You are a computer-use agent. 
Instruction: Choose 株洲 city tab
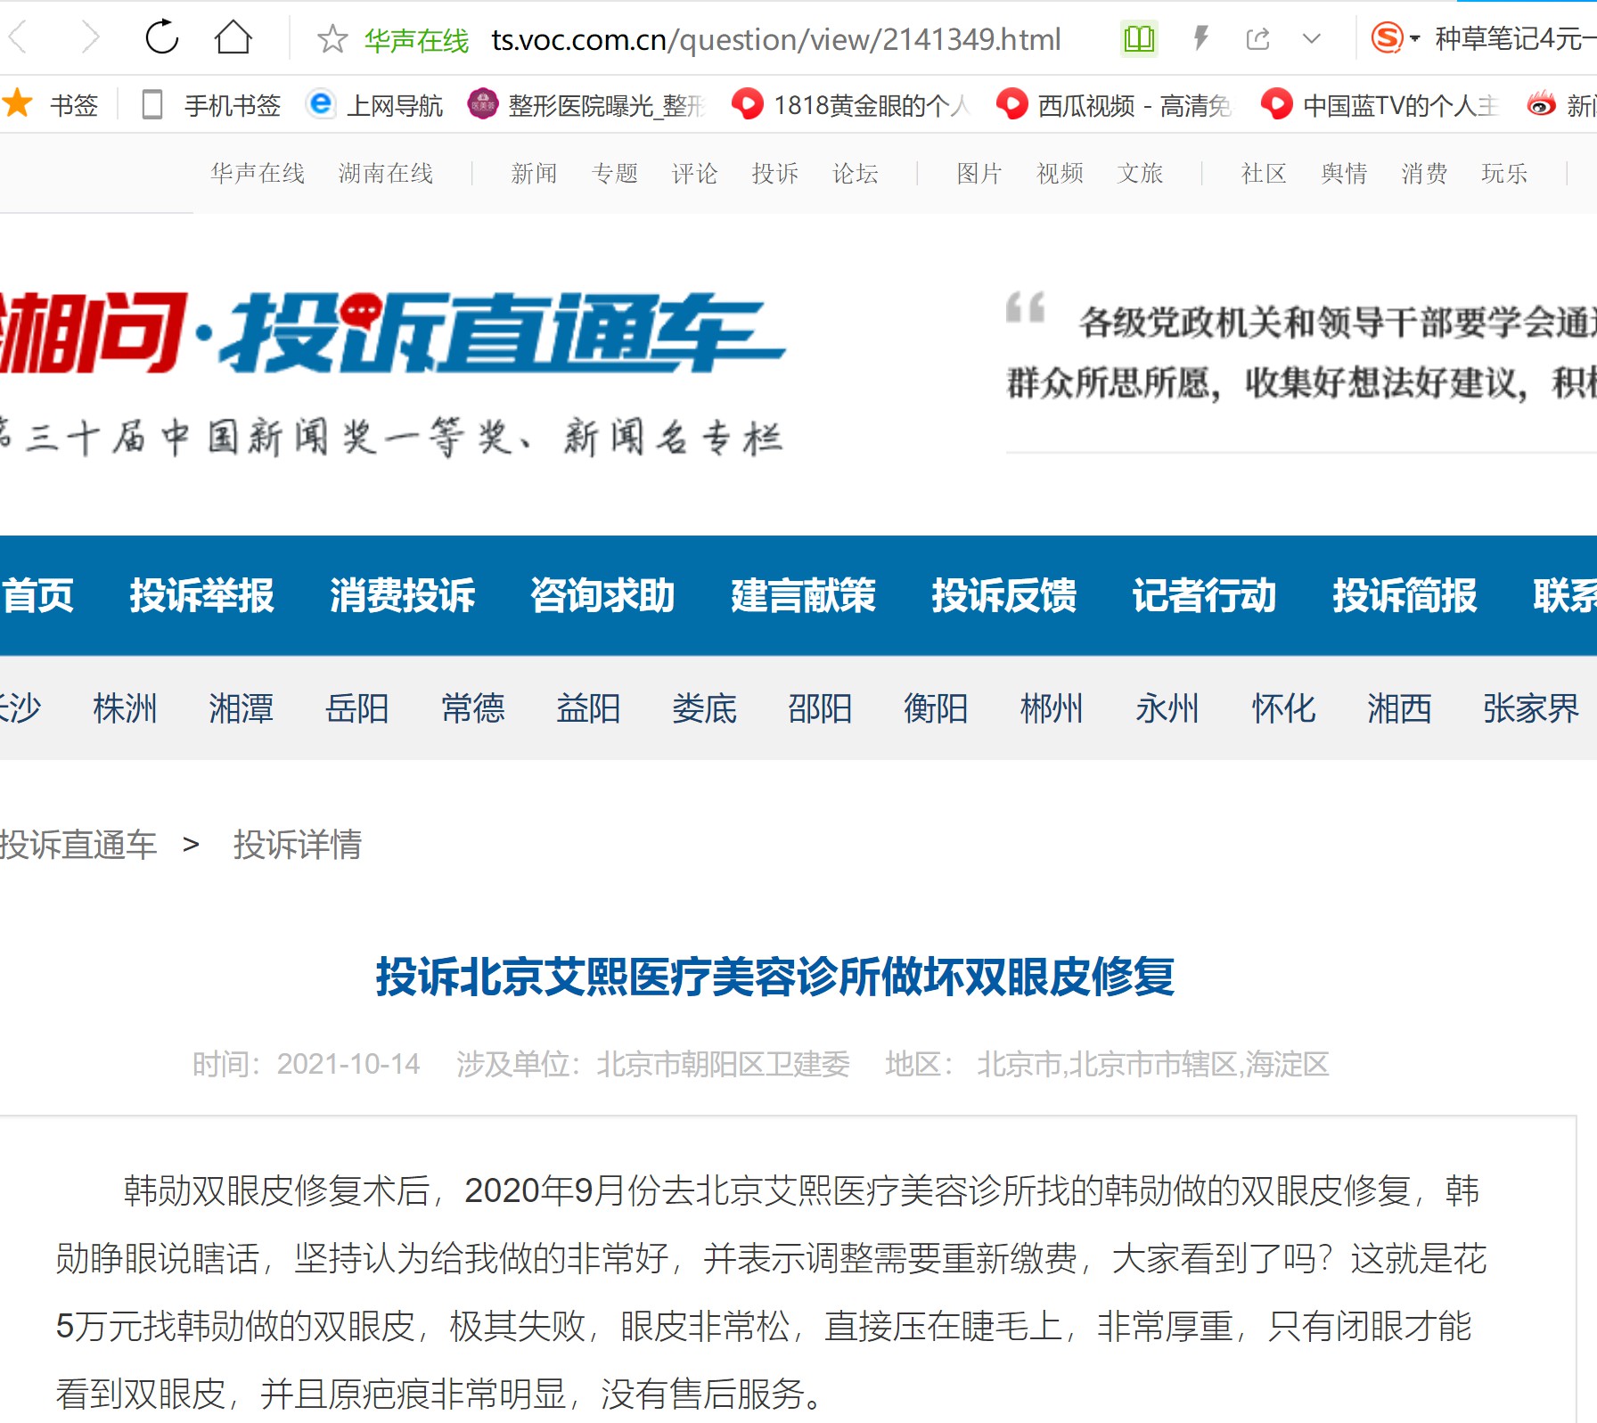click(125, 709)
